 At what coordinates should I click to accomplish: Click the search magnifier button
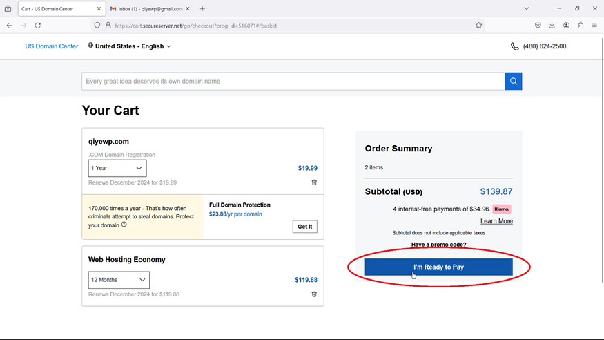pyautogui.click(x=513, y=82)
